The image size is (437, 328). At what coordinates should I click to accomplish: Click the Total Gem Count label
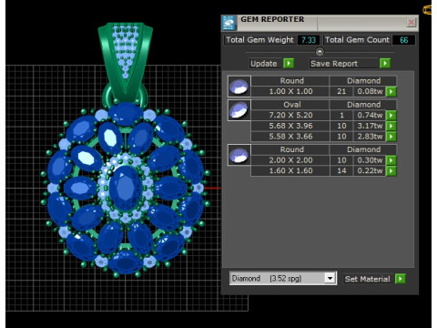click(357, 40)
